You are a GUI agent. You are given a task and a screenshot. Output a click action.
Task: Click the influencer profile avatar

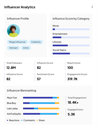(13, 31)
